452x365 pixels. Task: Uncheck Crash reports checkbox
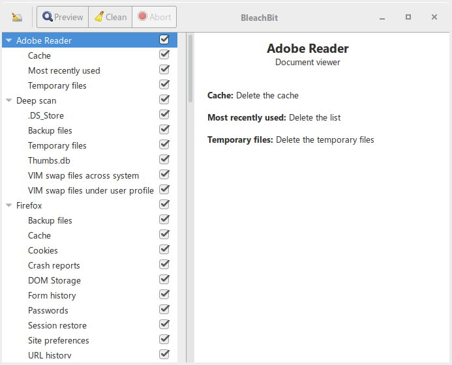(x=164, y=264)
